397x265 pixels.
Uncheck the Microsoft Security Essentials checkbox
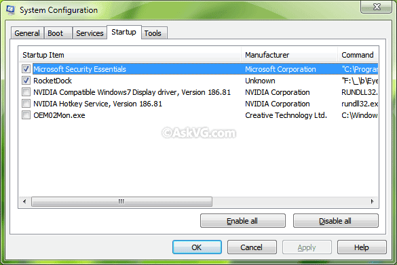[26, 68]
